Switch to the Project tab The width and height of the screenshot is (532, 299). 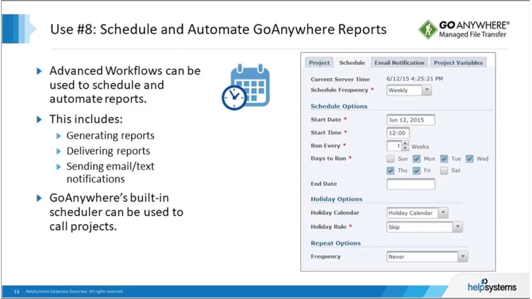[x=319, y=63]
